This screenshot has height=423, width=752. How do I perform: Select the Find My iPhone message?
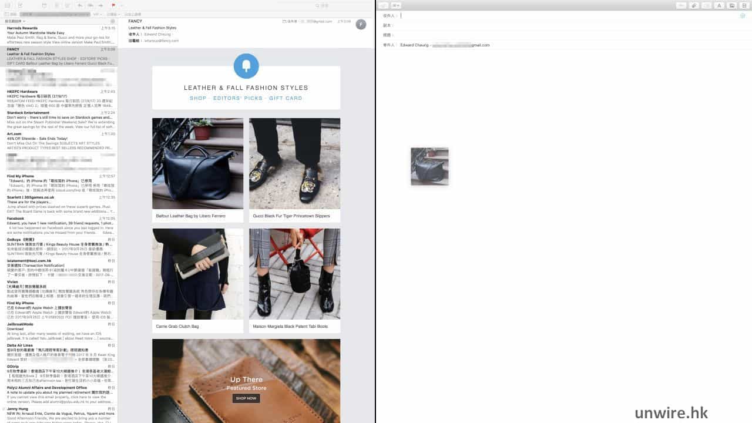59,183
